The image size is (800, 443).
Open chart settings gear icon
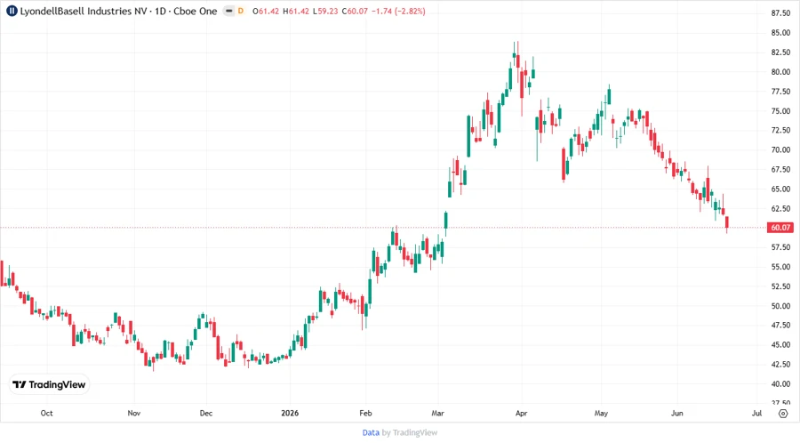click(x=783, y=414)
